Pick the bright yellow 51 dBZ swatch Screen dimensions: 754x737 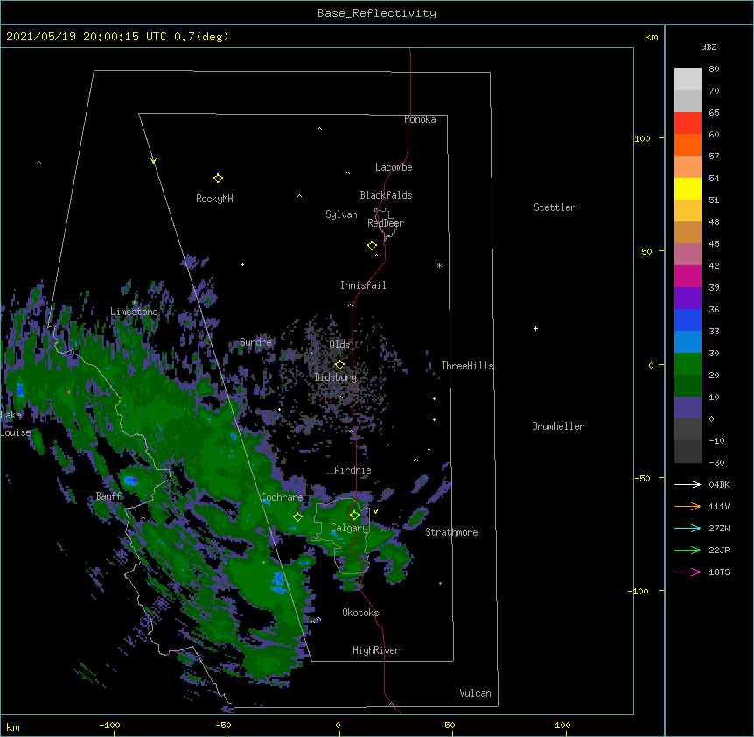point(688,188)
